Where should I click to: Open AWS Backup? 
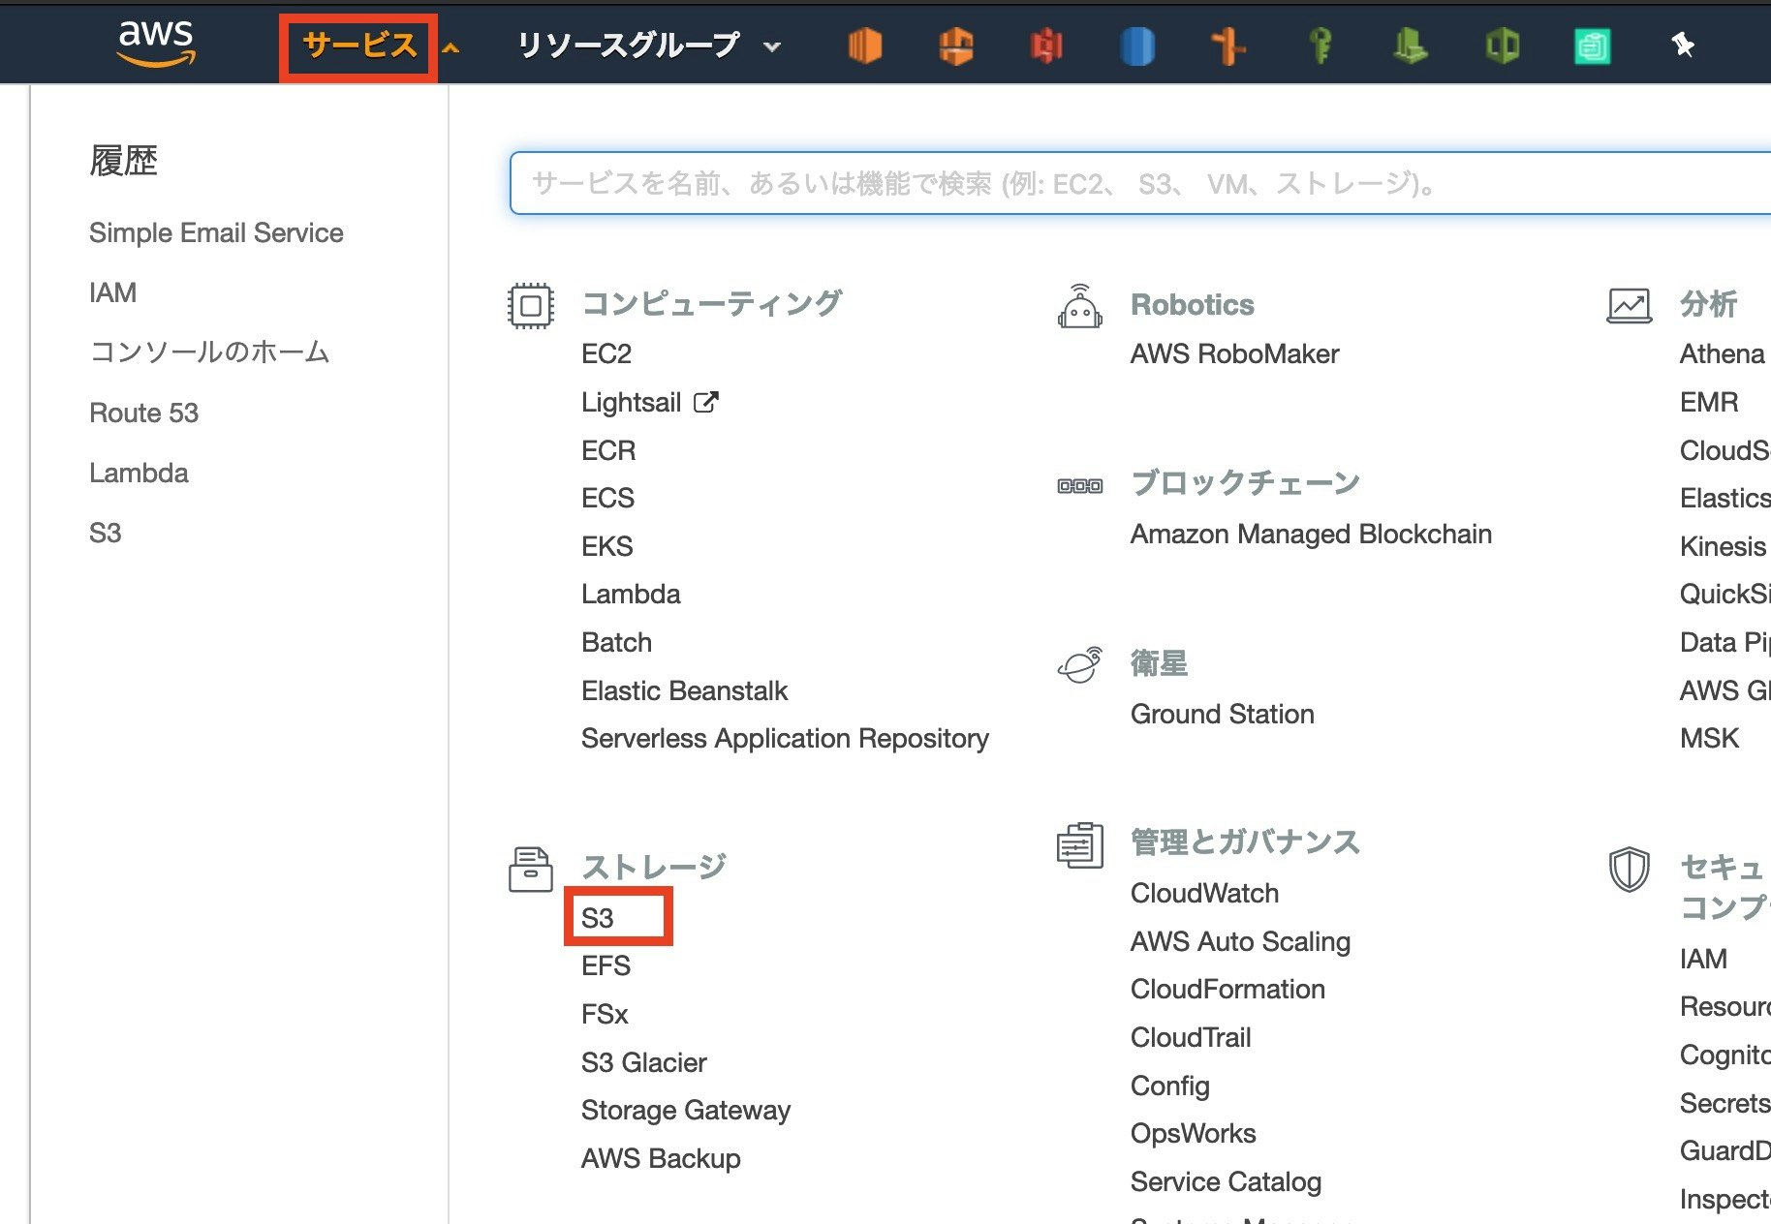[x=661, y=1158]
